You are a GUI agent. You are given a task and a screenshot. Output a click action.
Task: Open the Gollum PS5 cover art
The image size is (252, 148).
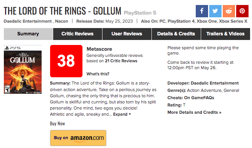[23, 70]
